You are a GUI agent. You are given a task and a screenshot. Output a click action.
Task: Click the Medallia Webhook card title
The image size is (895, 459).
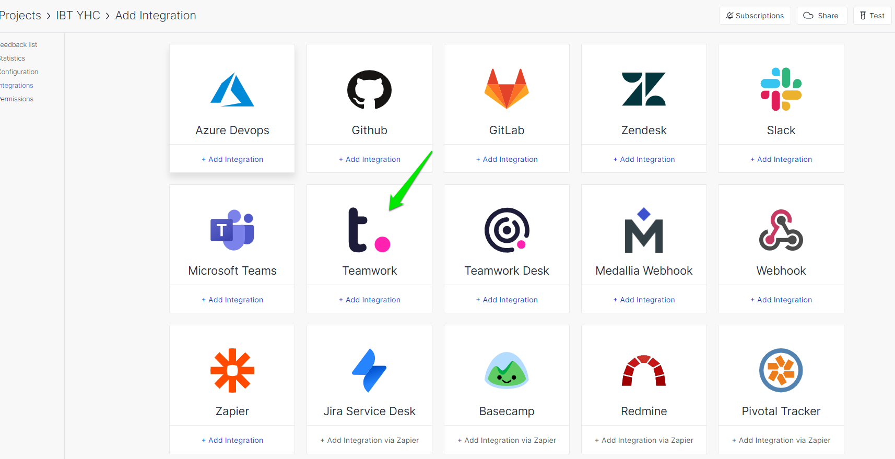(x=644, y=270)
